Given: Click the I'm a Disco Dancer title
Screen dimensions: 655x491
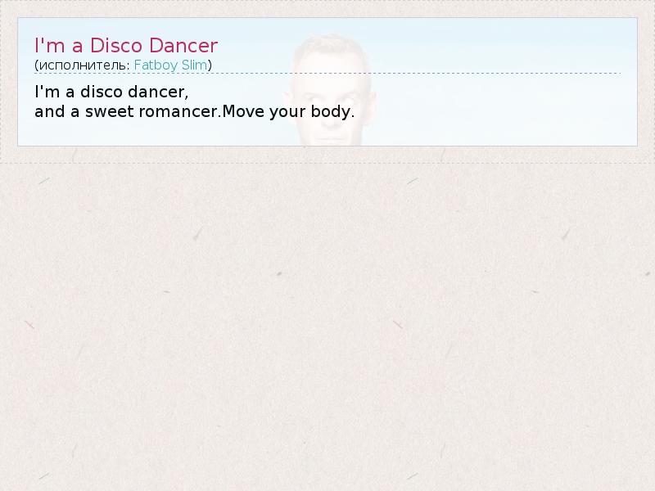Looking at the screenshot, I should (x=126, y=45).
